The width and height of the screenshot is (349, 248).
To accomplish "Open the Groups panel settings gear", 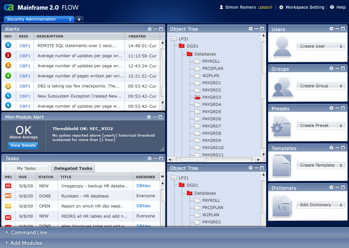I will (331, 68).
